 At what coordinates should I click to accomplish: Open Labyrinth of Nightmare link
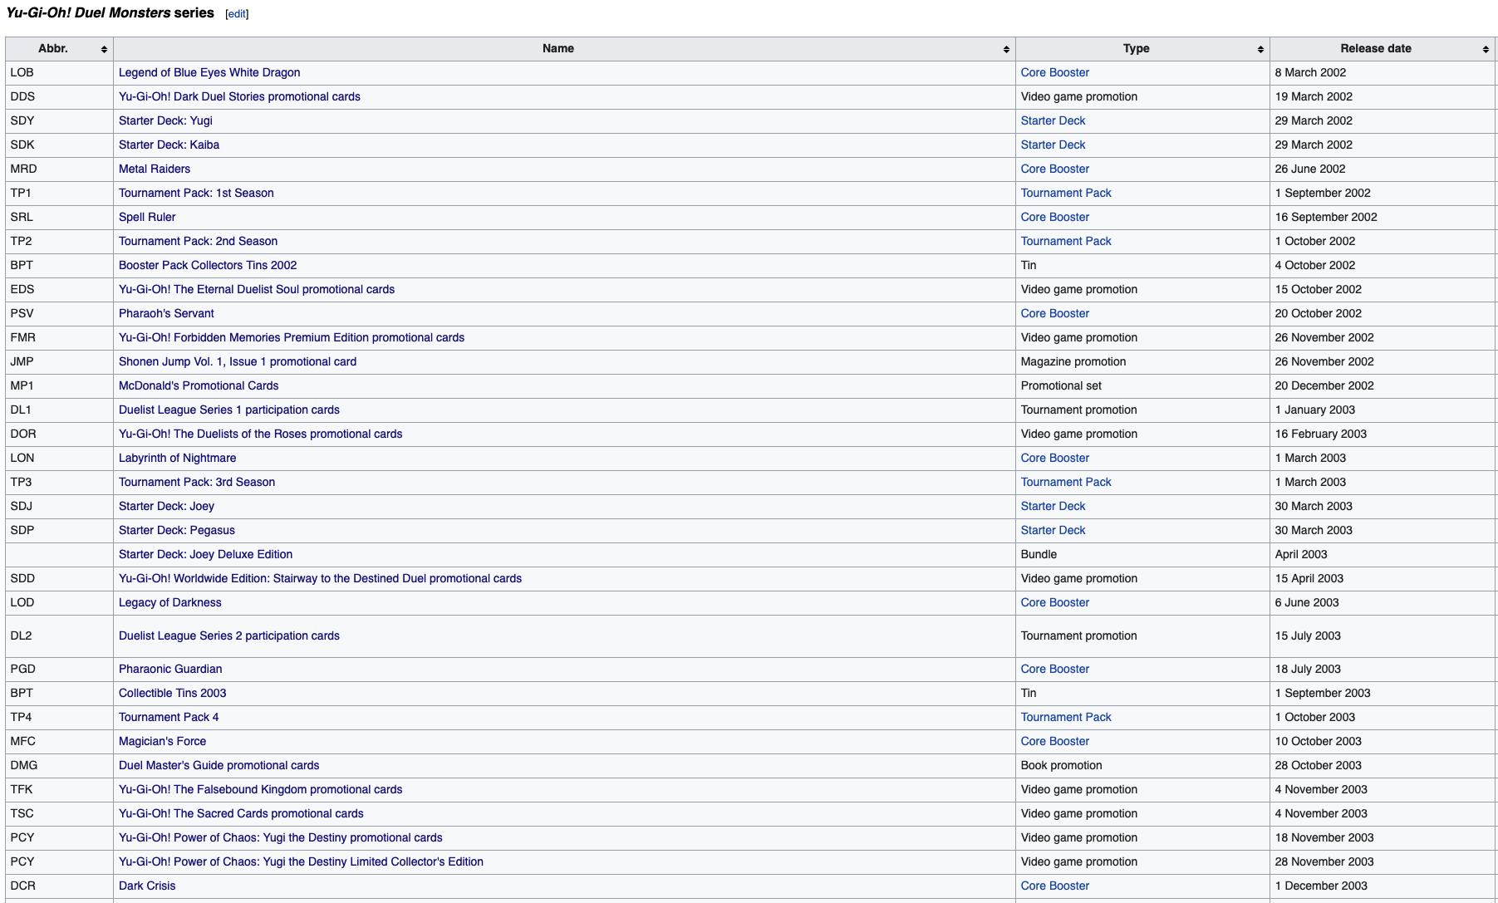click(177, 459)
